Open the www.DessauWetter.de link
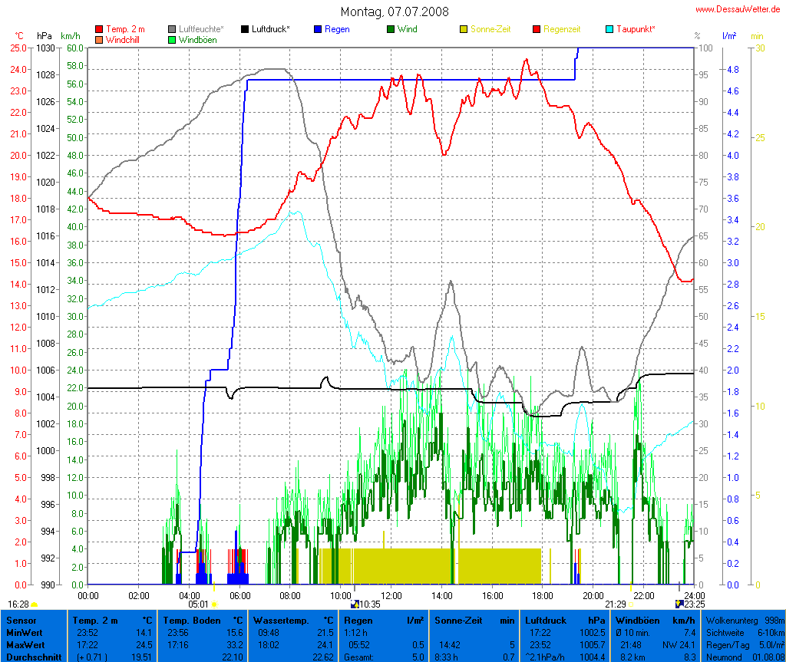 click(738, 9)
